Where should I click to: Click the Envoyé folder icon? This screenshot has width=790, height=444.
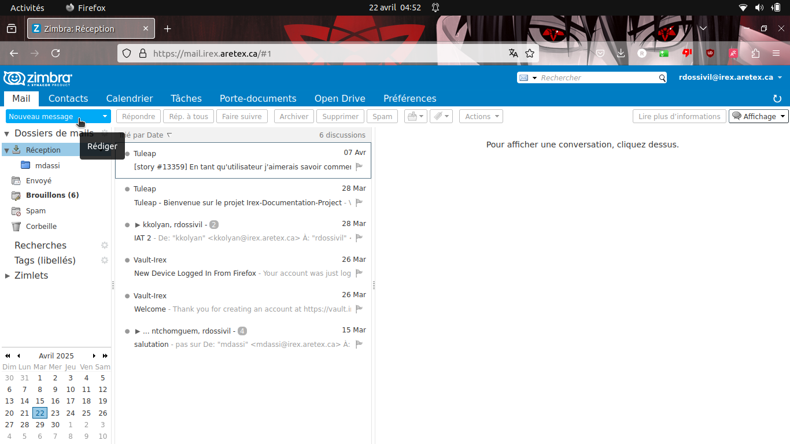[16, 180]
